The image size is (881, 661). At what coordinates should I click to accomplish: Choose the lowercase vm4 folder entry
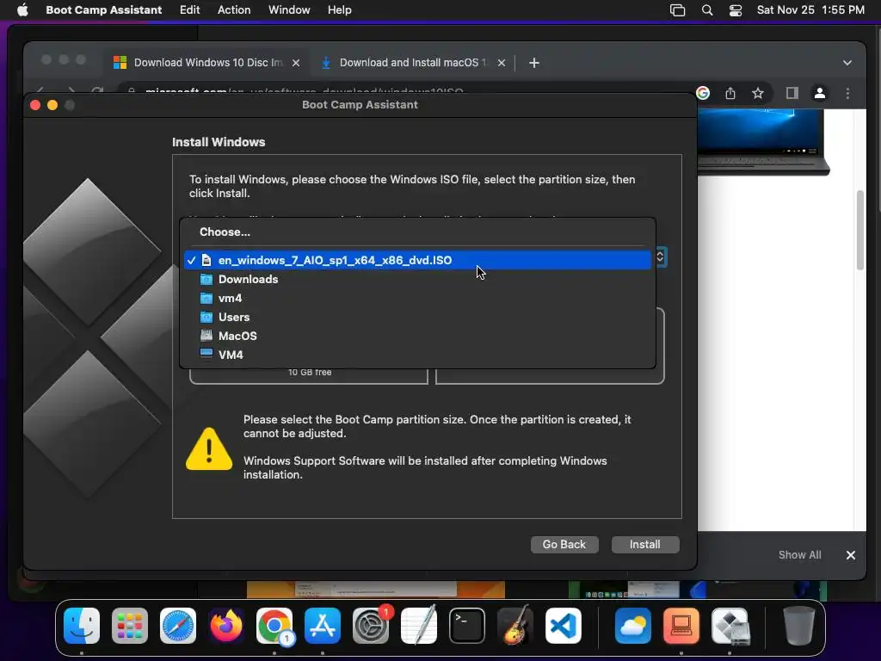pos(417,299)
